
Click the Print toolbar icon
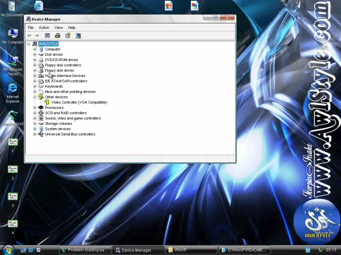(x=57, y=36)
